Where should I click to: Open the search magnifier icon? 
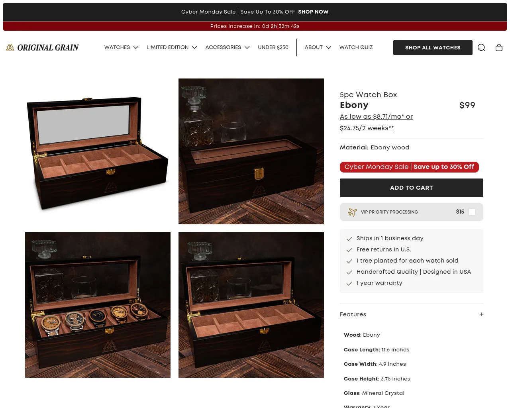pyautogui.click(x=481, y=47)
